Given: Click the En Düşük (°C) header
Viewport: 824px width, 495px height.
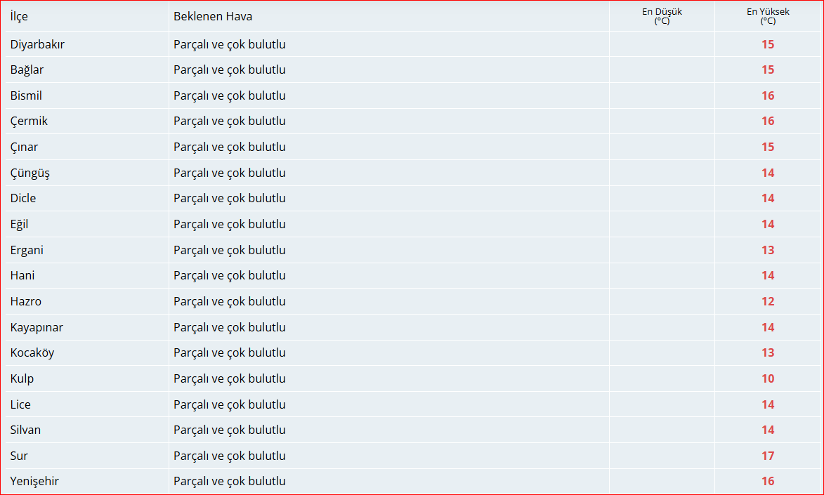Looking at the screenshot, I should [x=662, y=15].
